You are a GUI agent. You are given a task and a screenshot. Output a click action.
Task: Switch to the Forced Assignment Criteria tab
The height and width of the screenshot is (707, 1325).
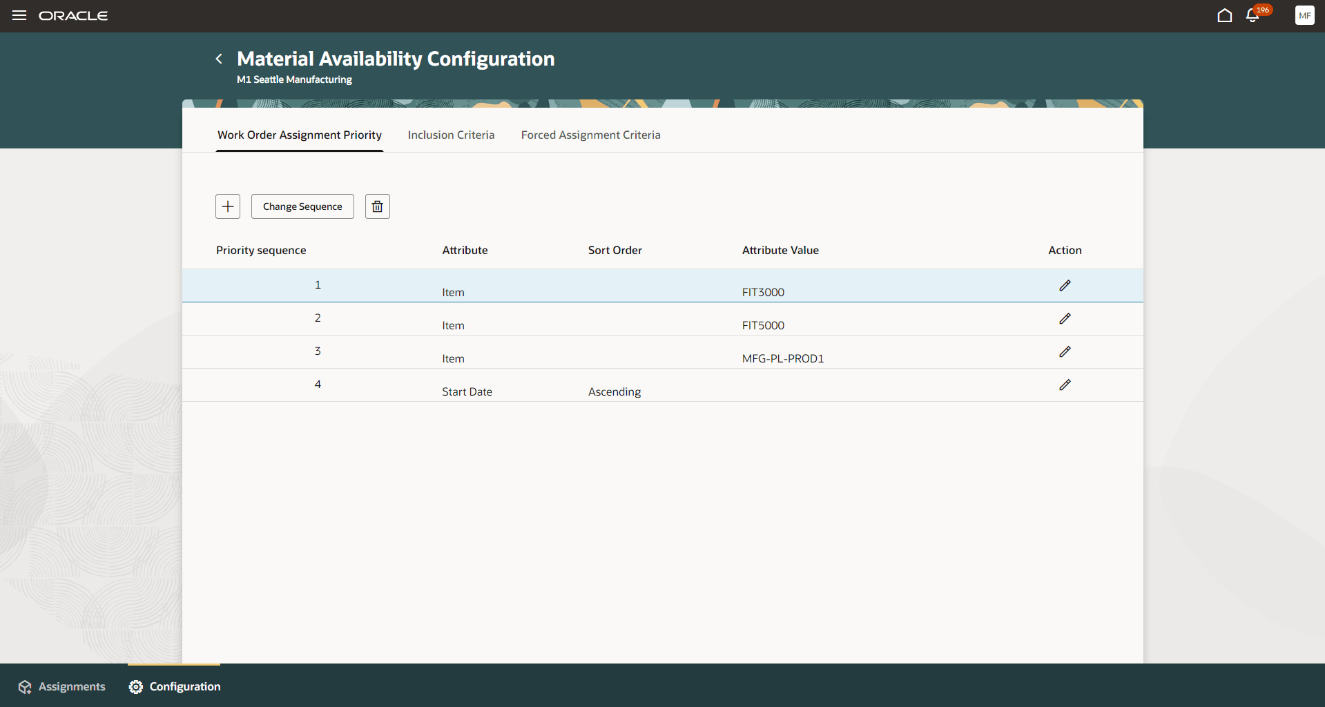pyautogui.click(x=590, y=135)
